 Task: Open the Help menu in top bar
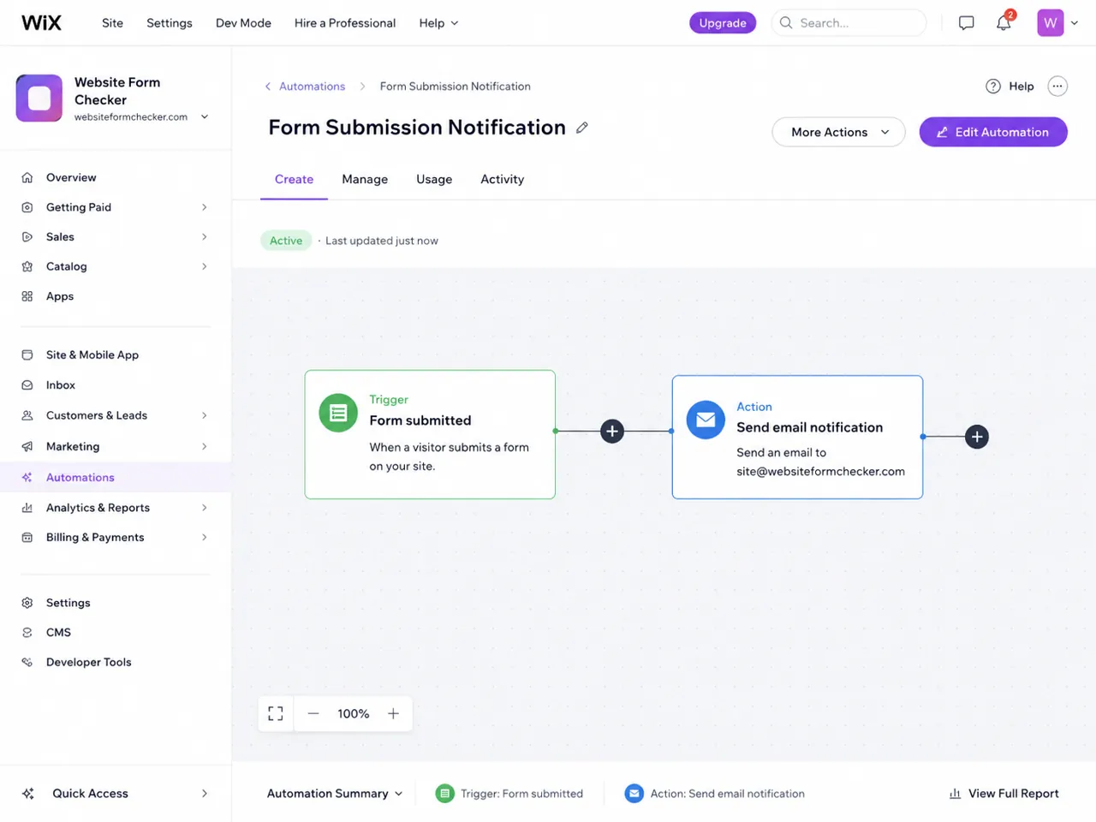coord(438,23)
